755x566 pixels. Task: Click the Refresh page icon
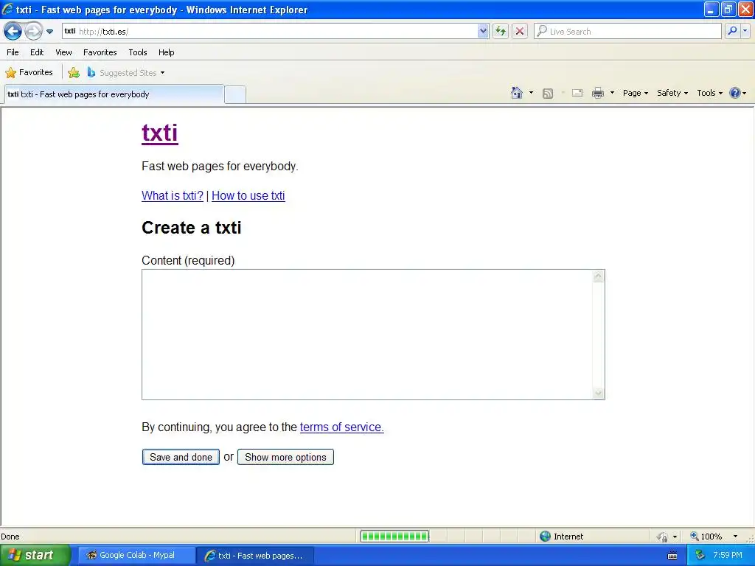[x=501, y=31]
